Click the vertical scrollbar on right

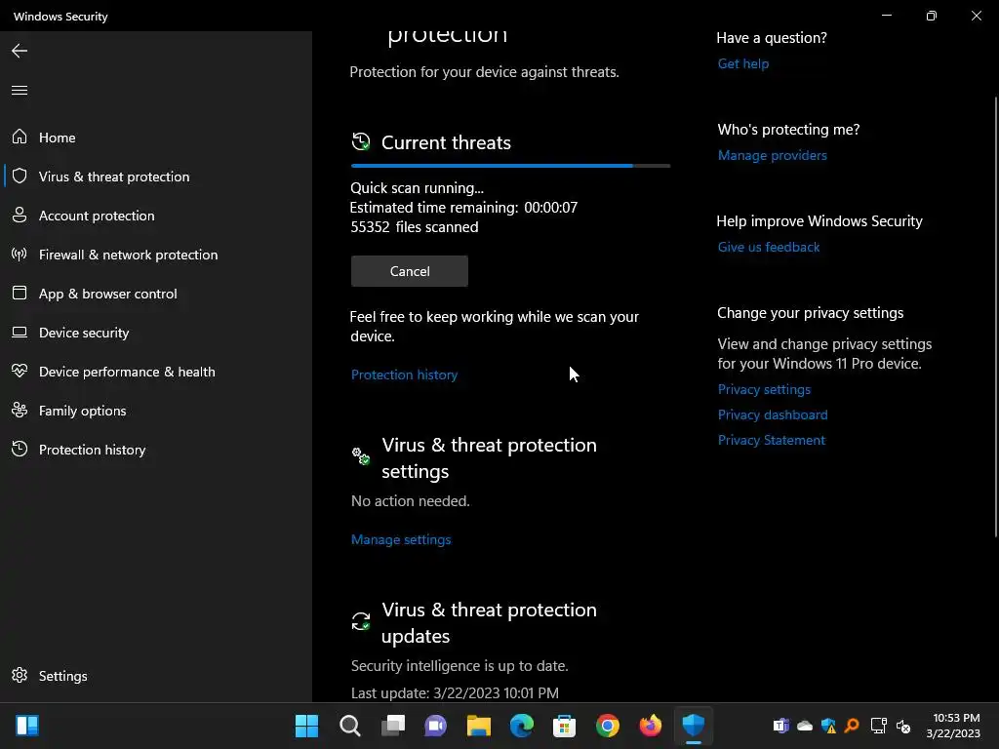pos(996,317)
